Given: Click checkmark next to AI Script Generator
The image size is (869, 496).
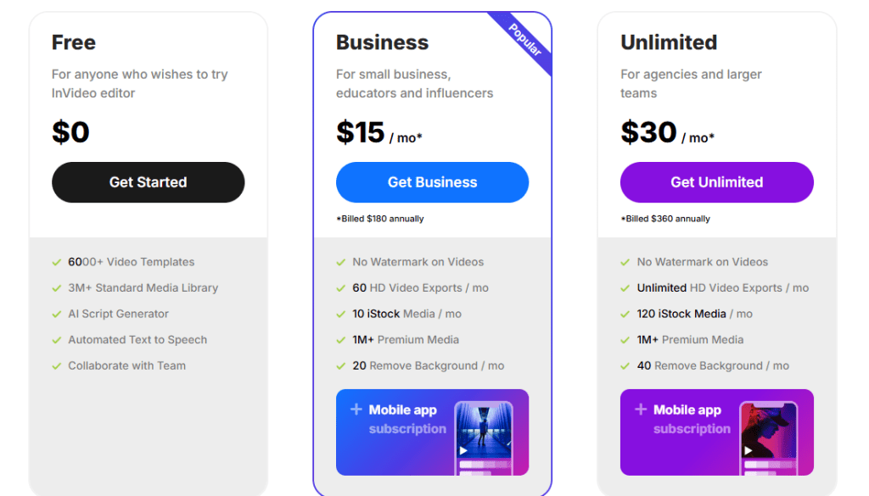Looking at the screenshot, I should pyautogui.click(x=57, y=315).
